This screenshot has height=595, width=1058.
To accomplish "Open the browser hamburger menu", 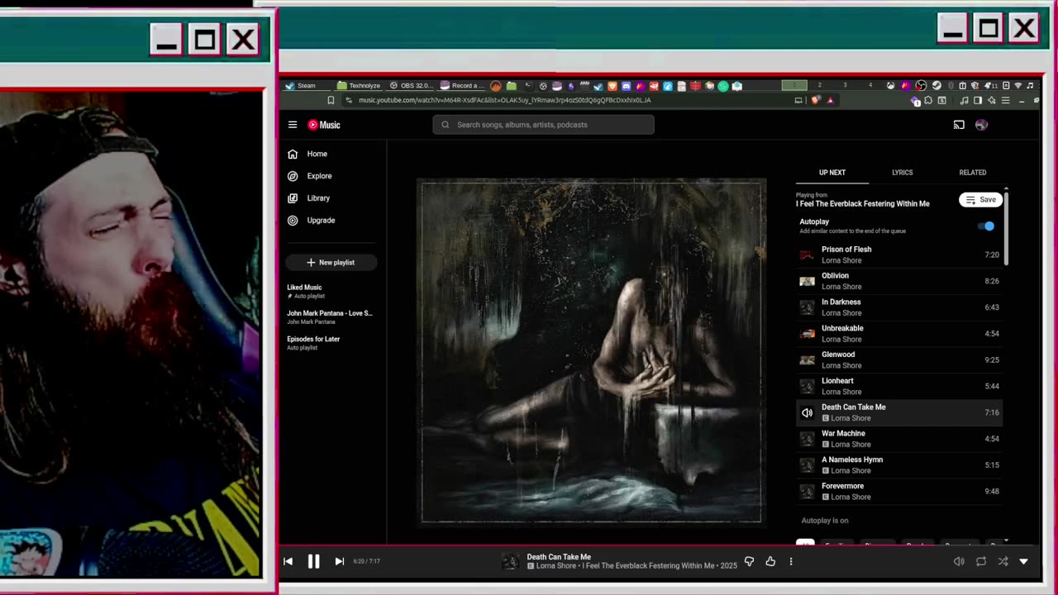I will [1005, 100].
